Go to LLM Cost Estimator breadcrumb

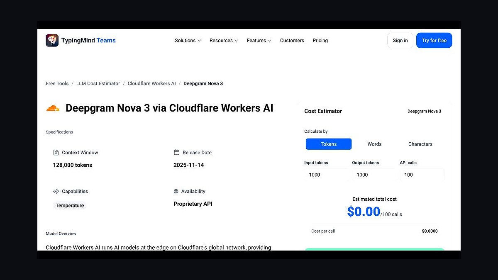pyautogui.click(x=98, y=83)
